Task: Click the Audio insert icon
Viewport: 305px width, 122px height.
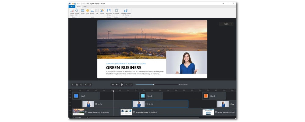Action: point(88,11)
